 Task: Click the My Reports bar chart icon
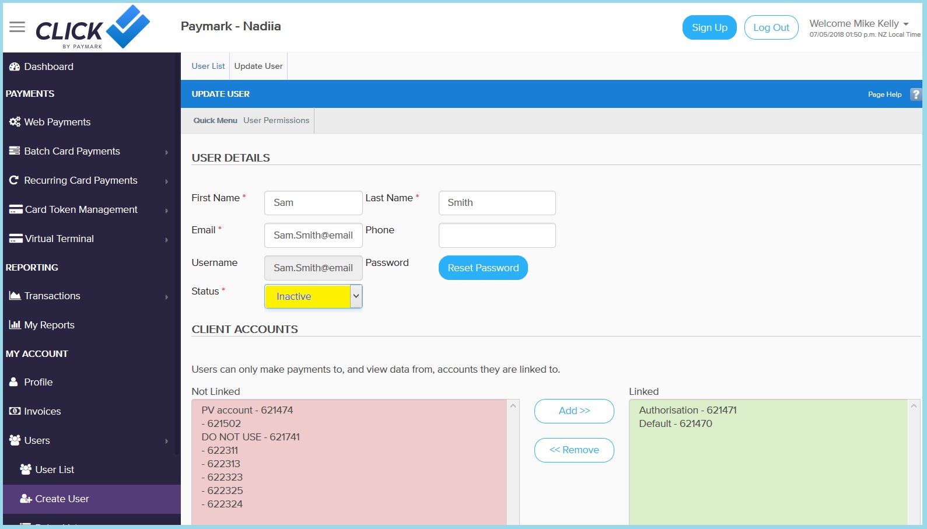[x=15, y=325]
